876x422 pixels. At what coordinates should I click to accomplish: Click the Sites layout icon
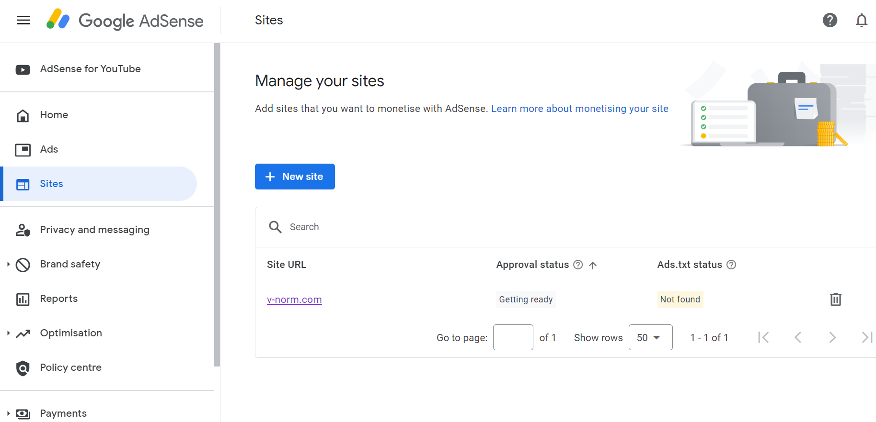[23, 184]
